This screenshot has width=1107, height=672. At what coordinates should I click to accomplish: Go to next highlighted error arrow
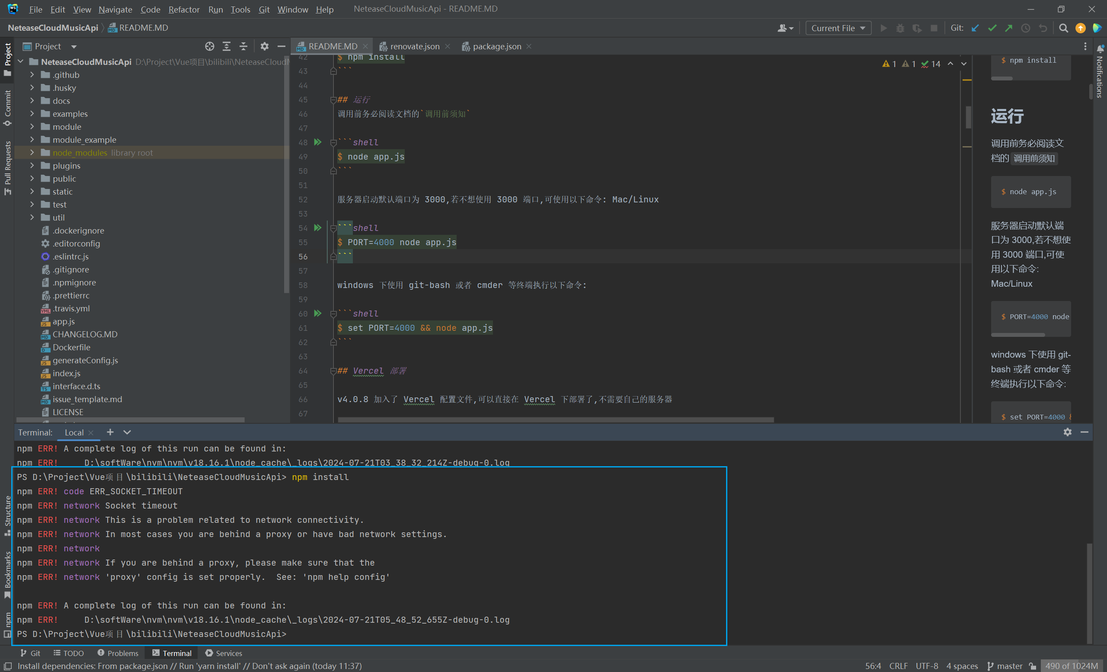click(x=964, y=64)
